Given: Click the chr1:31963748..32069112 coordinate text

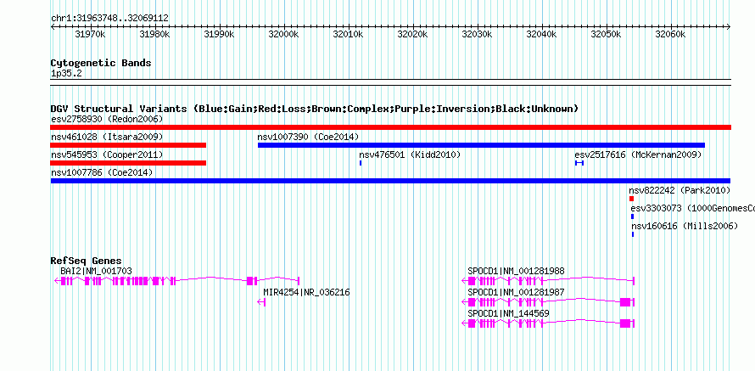Looking at the screenshot, I should pyautogui.click(x=109, y=19).
